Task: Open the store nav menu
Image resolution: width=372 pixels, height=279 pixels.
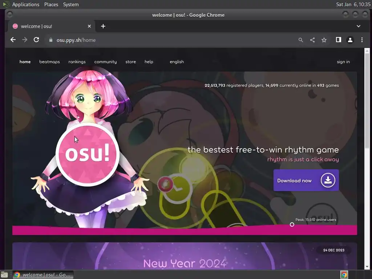Action: click(131, 62)
